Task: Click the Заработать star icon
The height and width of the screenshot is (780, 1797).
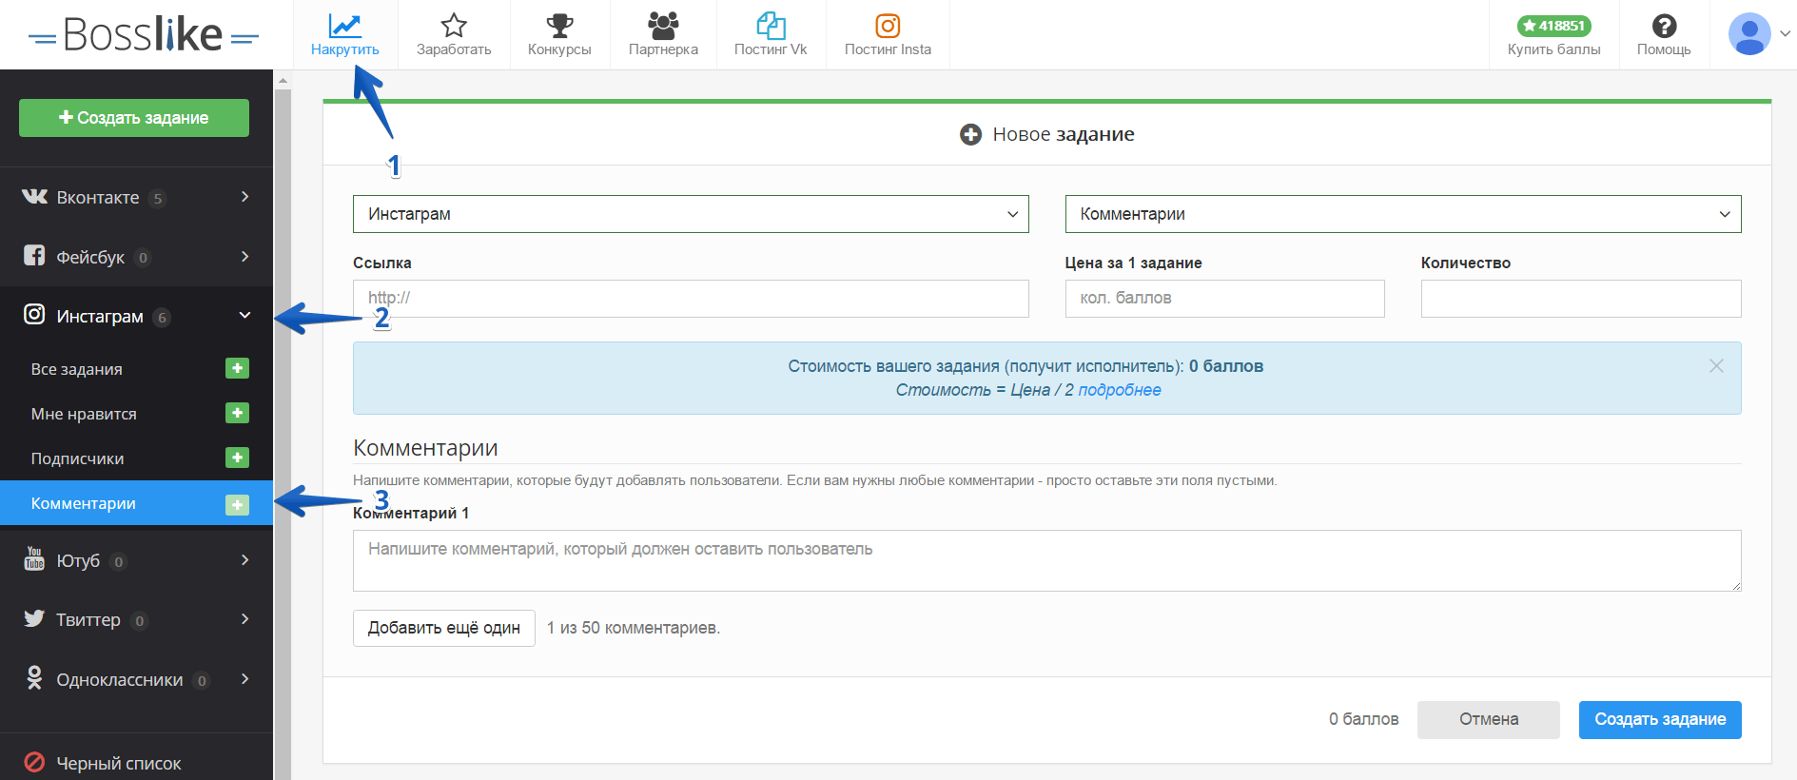Action: 454,26
